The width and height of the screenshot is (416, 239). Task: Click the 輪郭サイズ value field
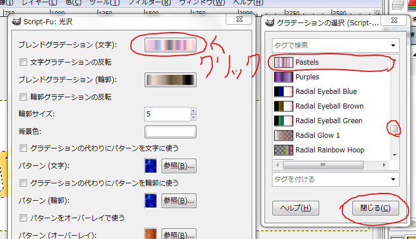167,114
